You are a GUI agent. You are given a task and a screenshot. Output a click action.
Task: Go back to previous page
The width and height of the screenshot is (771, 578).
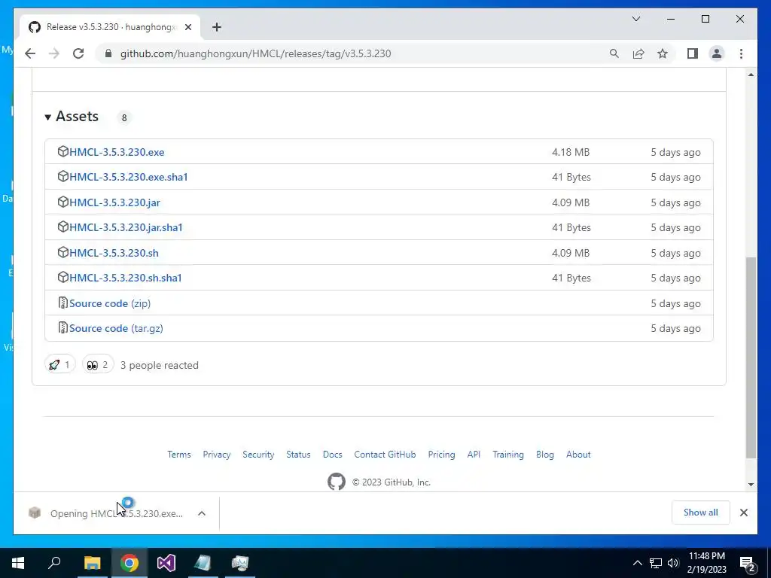[30, 53]
